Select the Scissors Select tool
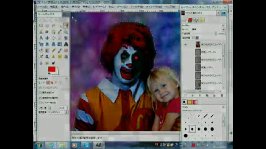Viewport: 266px width, 149px height. [x=41, y=32]
